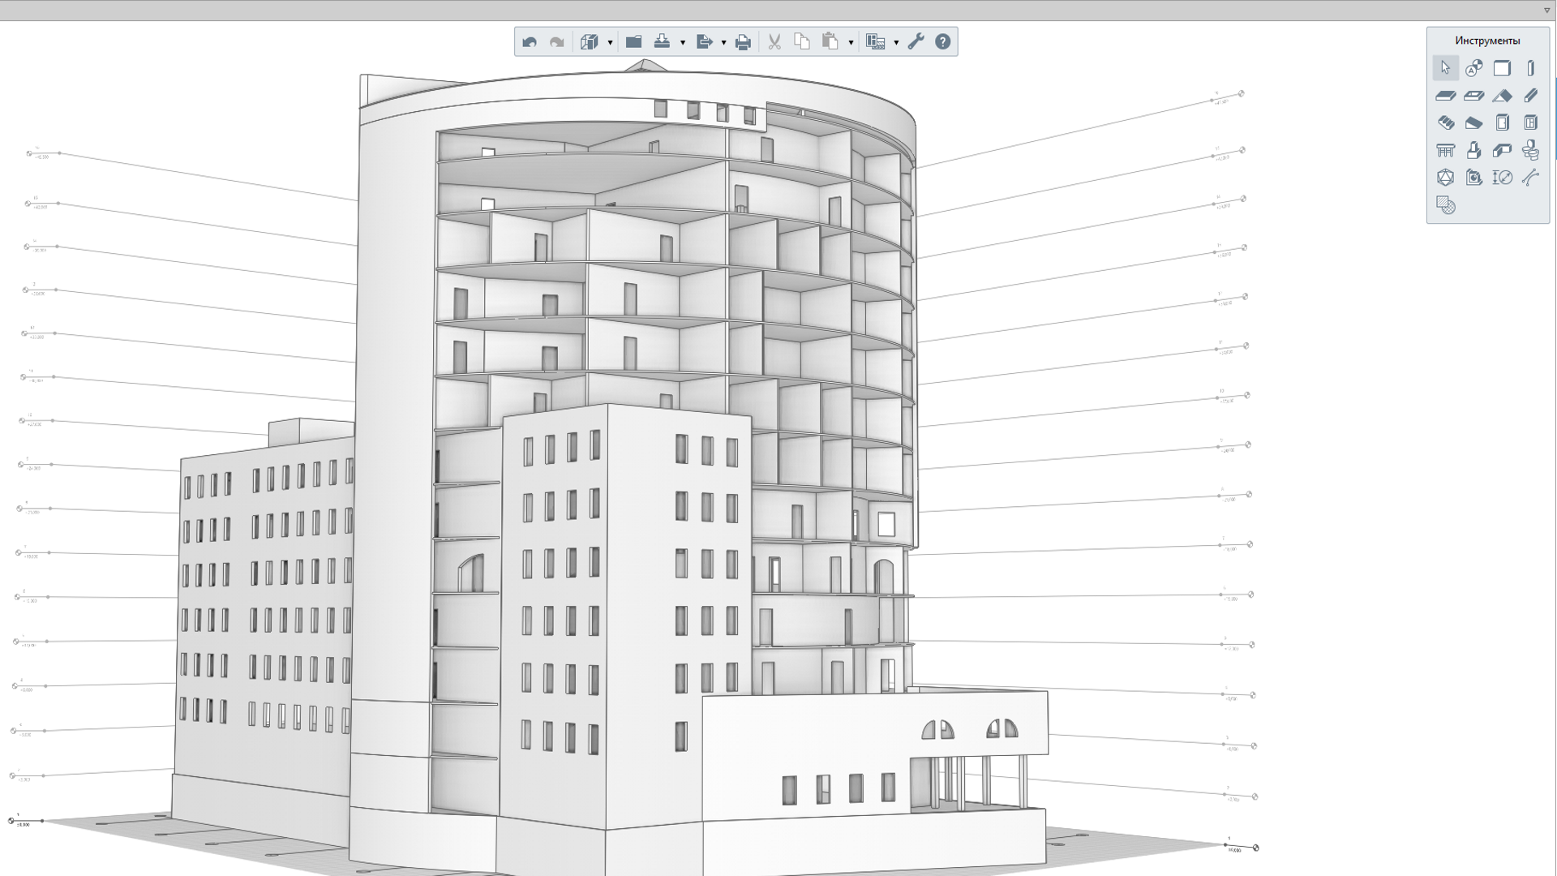
Task: Pick the roof tool
Action: [1502, 96]
